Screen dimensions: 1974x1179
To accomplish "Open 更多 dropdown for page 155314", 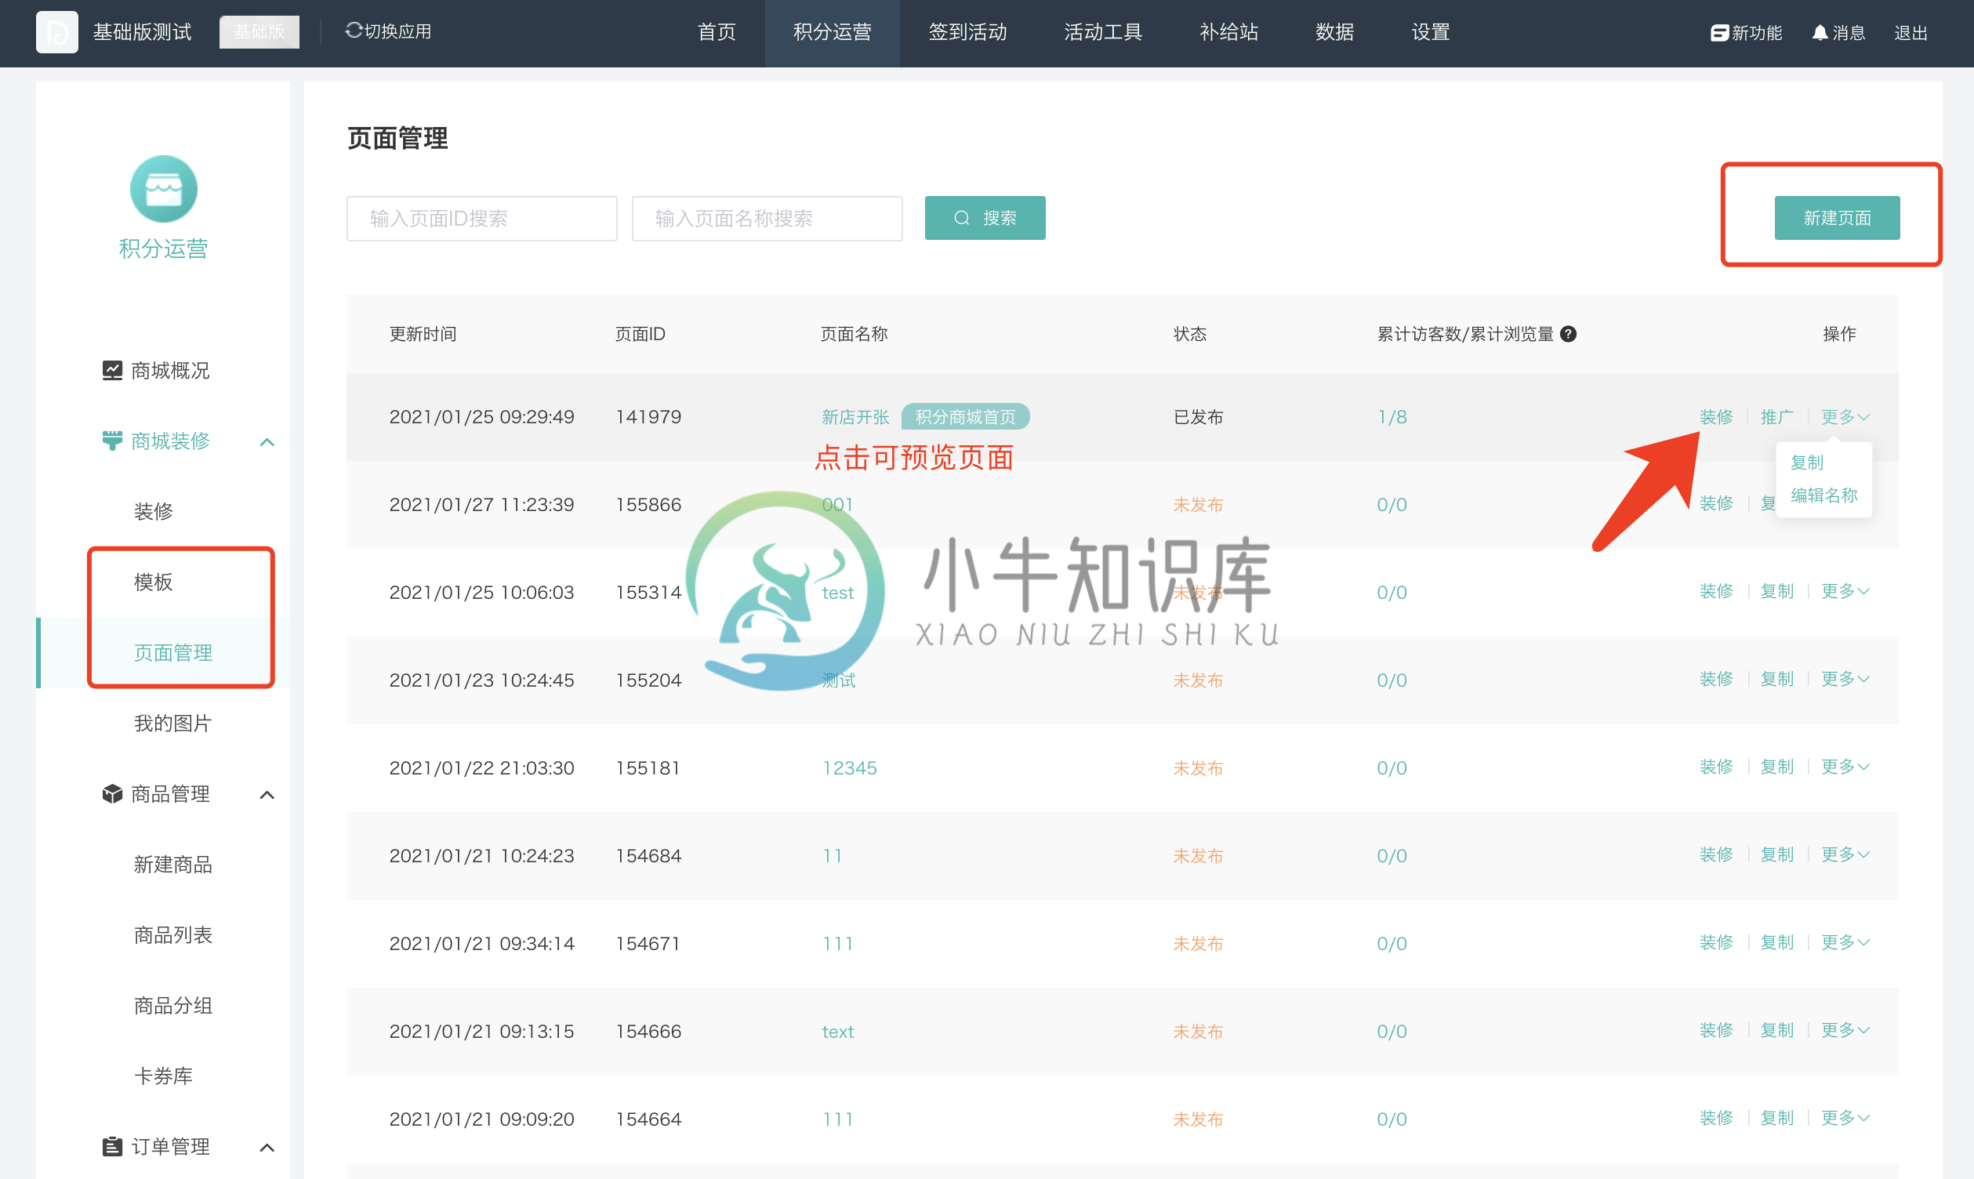I will [1845, 591].
